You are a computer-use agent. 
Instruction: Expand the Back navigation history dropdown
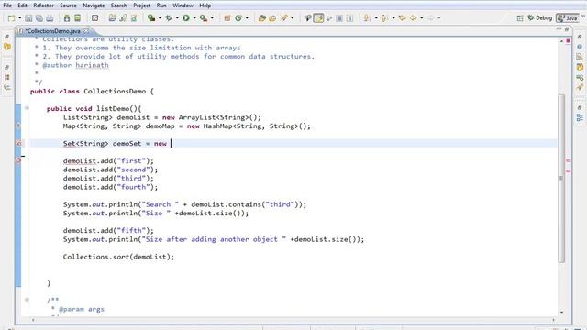pyautogui.click(x=422, y=18)
